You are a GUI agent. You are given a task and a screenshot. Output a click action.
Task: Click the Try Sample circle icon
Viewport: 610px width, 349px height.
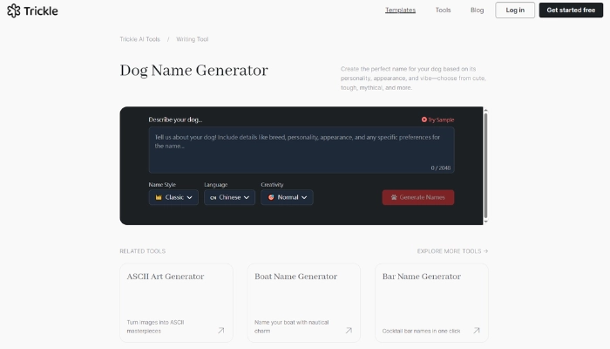click(424, 120)
